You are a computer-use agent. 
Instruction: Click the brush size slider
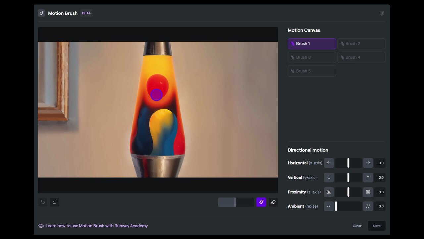coord(236,202)
